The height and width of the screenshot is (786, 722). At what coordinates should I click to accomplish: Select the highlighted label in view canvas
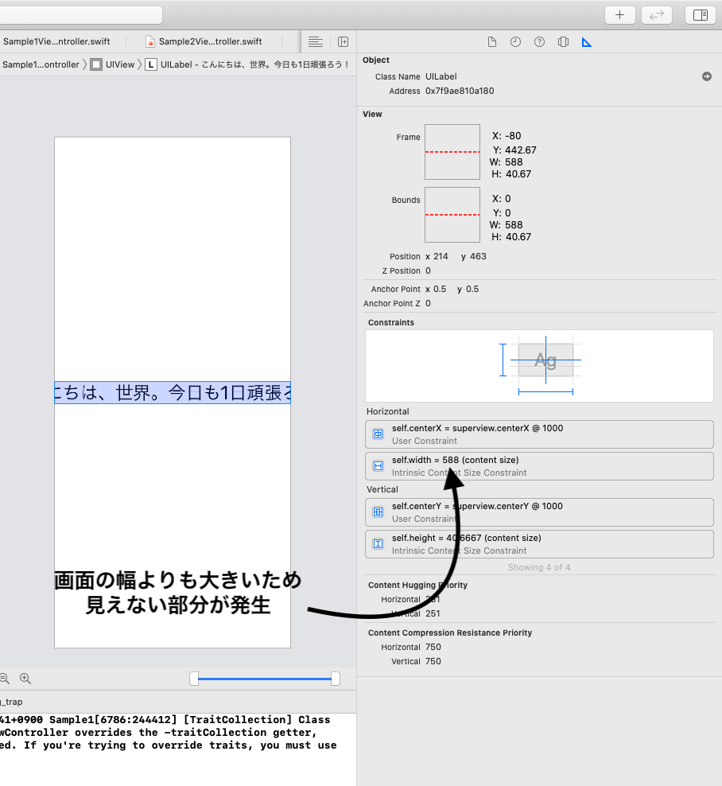click(173, 392)
